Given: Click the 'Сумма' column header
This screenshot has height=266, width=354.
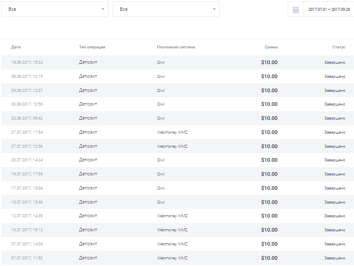Looking at the screenshot, I should tap(271, 47).
